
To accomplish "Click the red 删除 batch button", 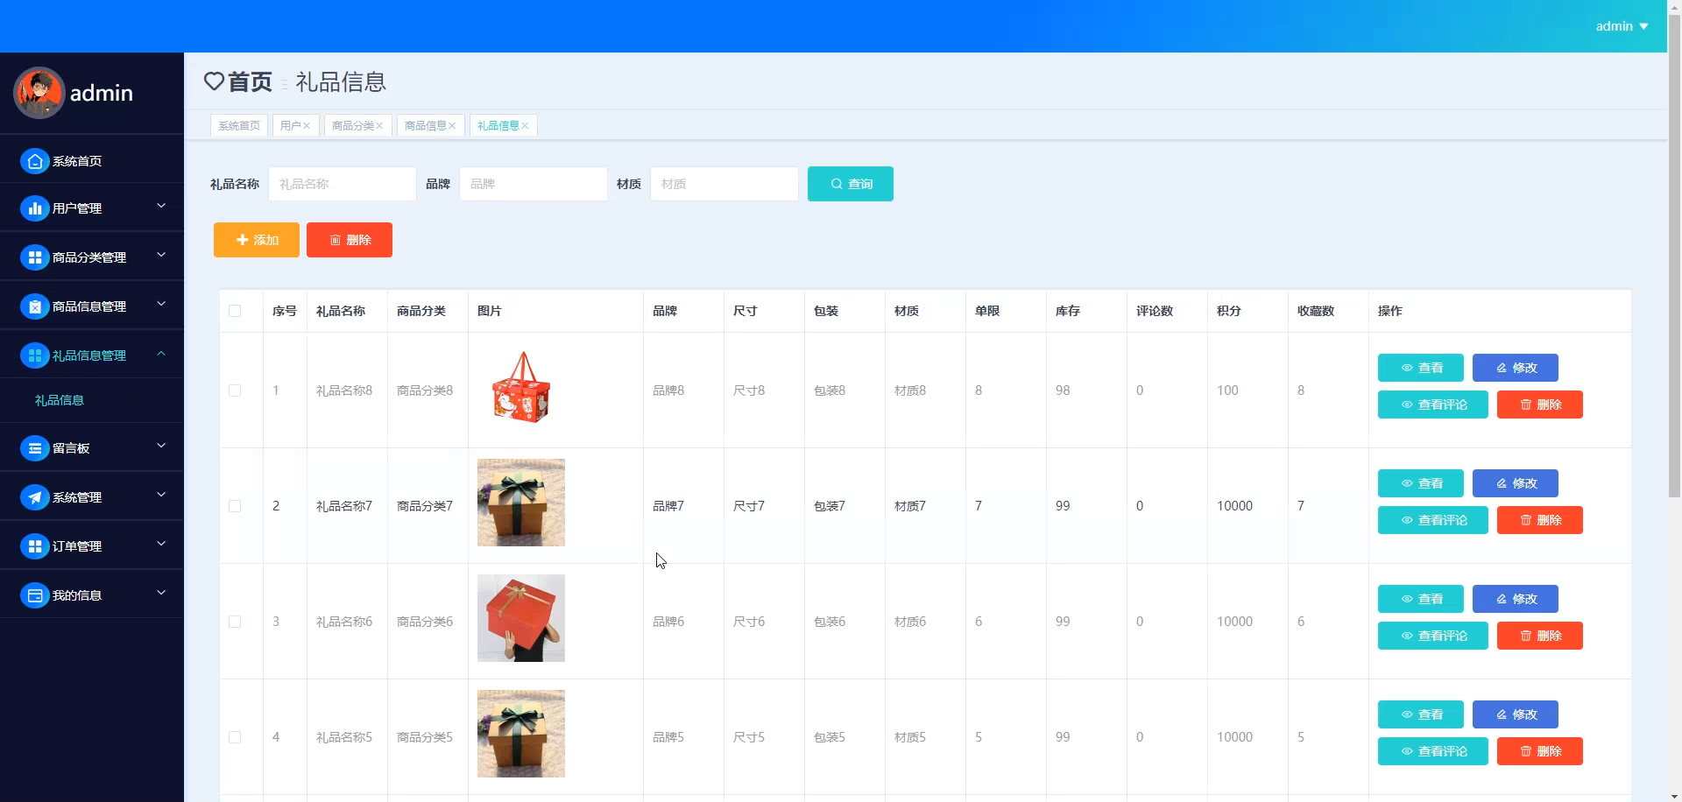I will pyautogui.click(x=350, y=240).
